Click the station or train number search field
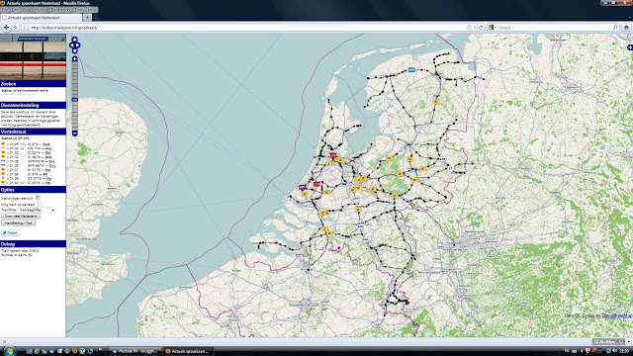 coord(18,96)
